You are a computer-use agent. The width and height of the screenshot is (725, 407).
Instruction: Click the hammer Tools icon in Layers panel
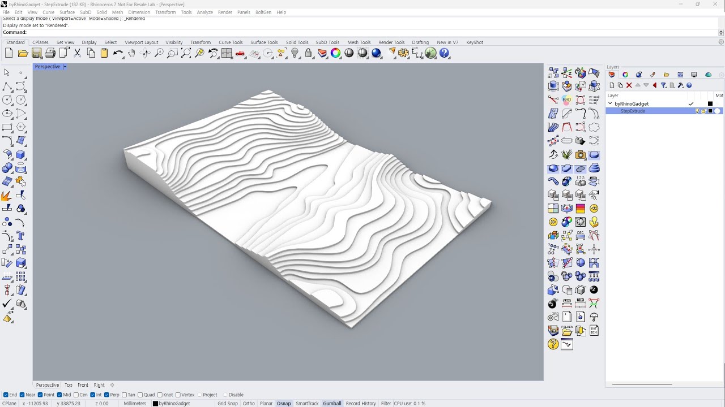pos(680,85)
